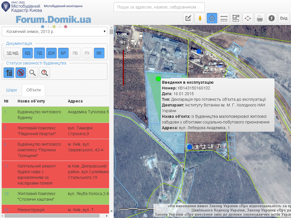Click the red zoom slider track

click(123, 68)
